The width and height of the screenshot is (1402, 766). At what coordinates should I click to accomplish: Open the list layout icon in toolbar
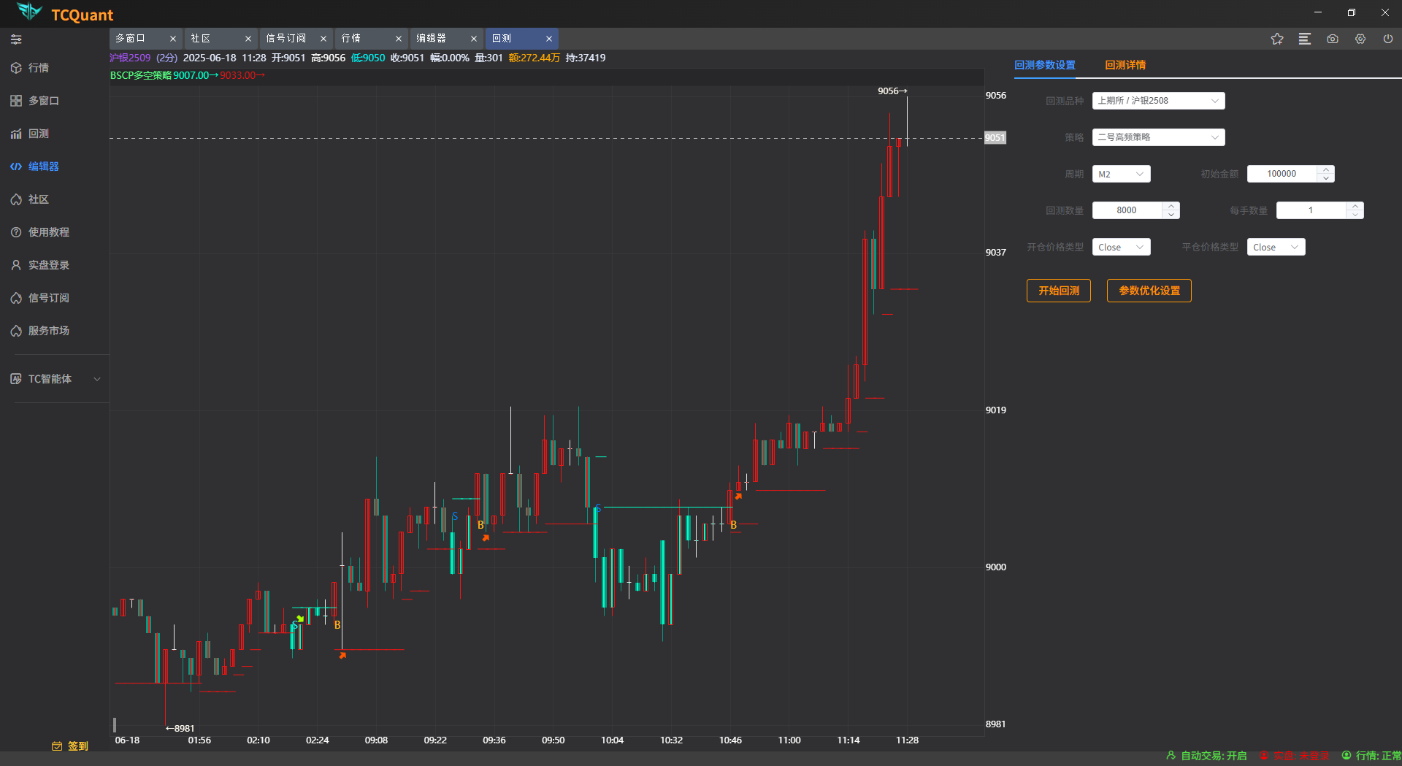point(1305,39)
